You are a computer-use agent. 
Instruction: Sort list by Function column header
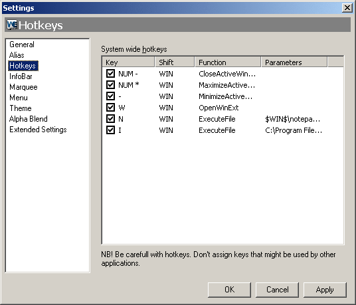tap(228, 62)
